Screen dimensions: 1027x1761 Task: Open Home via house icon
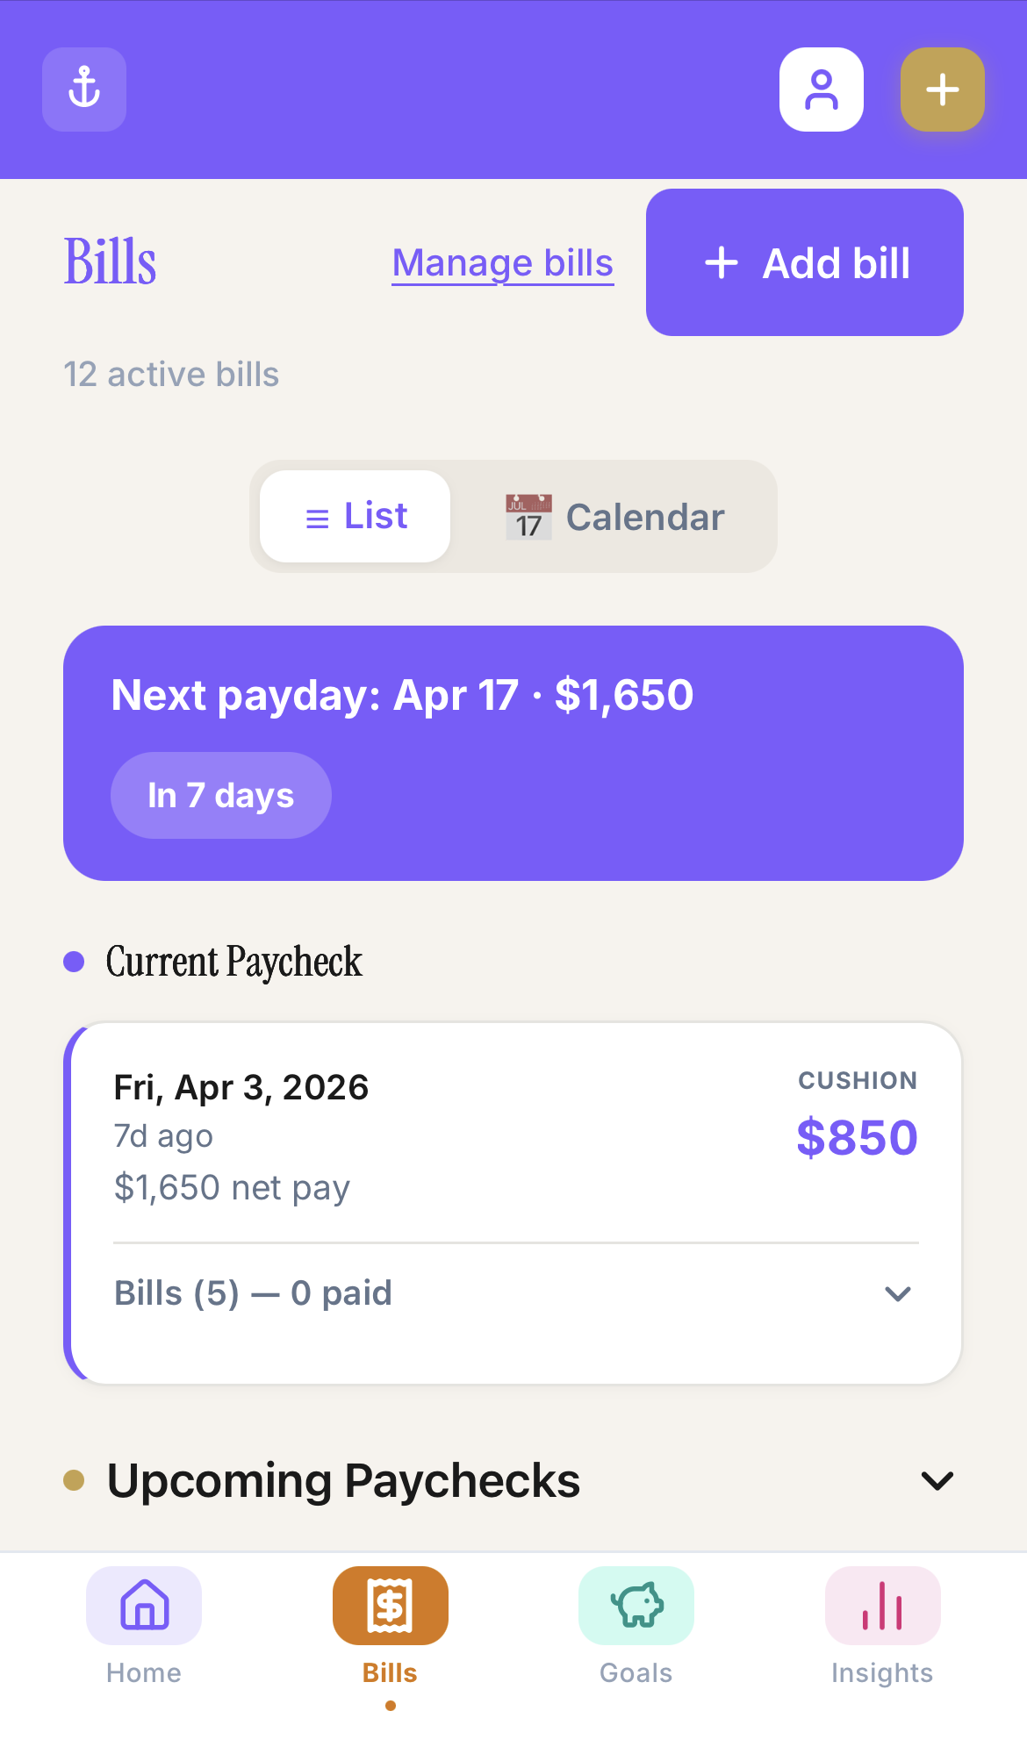tap(144, 1605)
